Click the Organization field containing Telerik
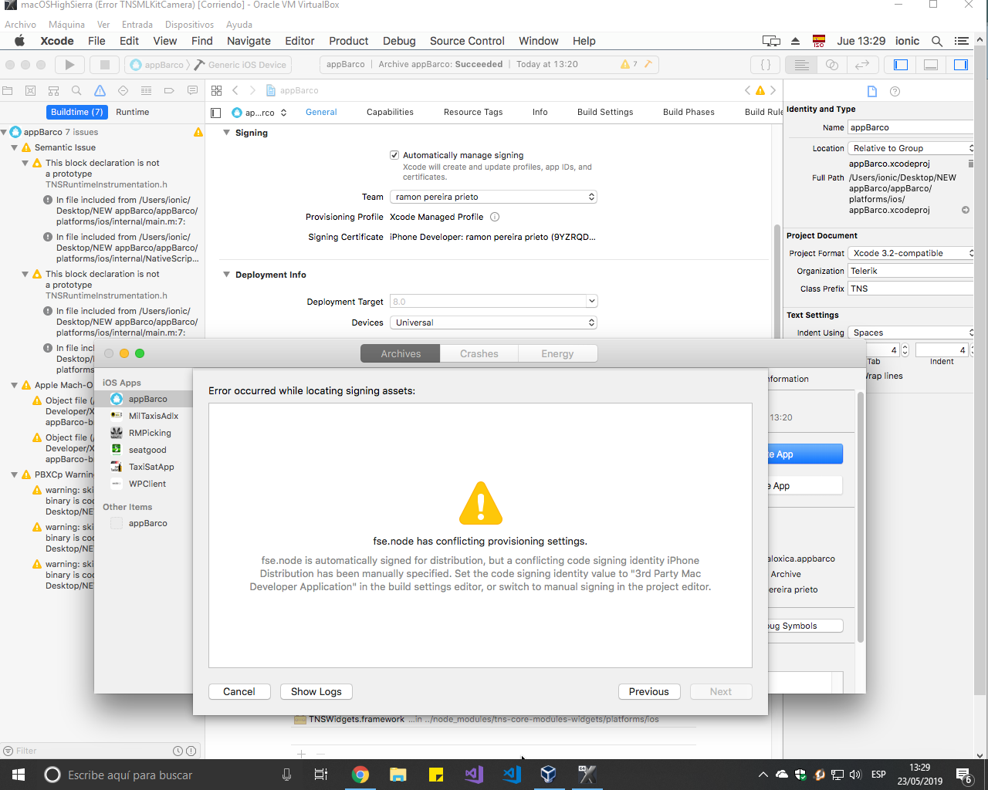 (x=911, y=271)
